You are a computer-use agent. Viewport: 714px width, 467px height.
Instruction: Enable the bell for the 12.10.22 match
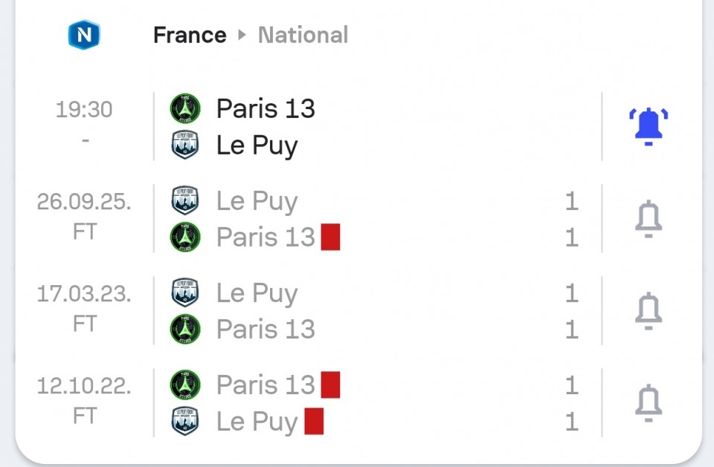[x=648, y=403]
